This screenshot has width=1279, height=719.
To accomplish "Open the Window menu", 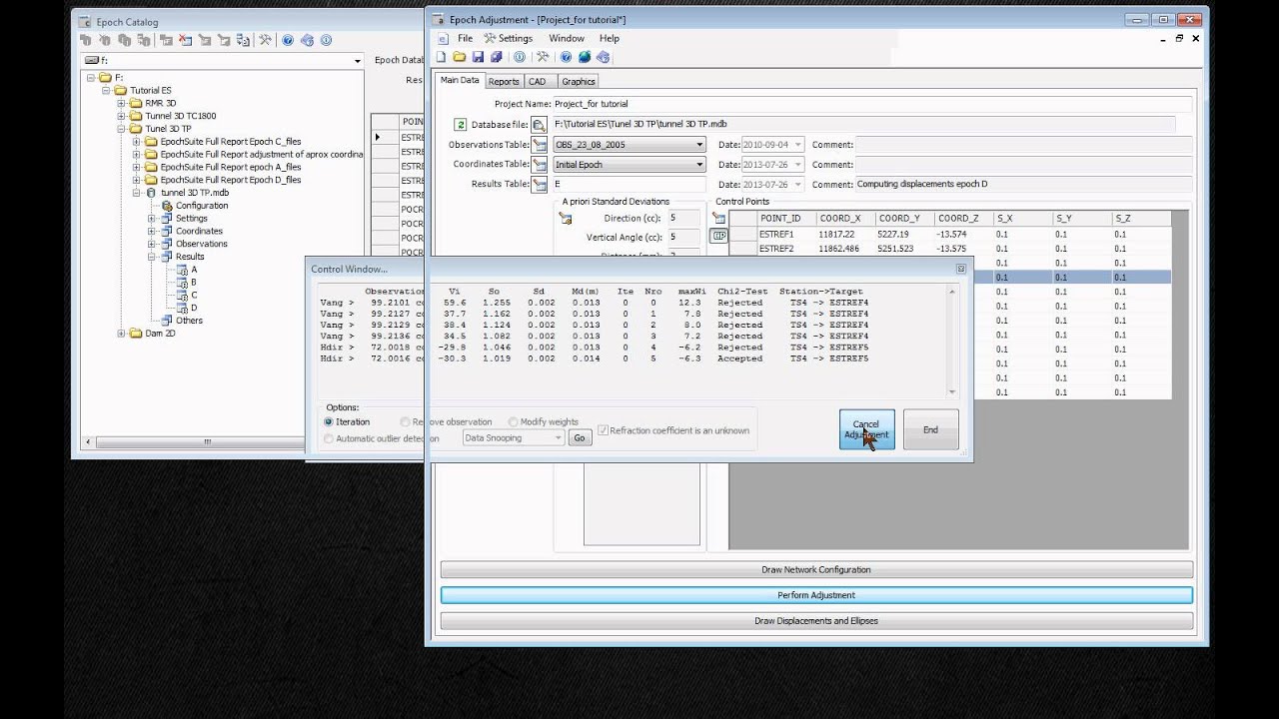I will pyautogui.click(x=567, y=38).
